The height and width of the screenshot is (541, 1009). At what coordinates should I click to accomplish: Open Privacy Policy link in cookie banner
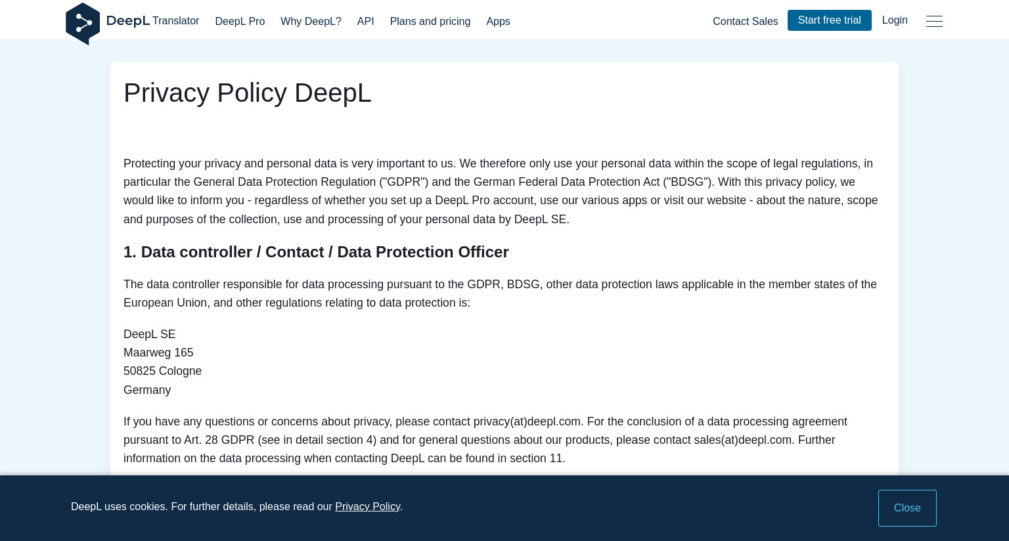(x=367, y=507)
